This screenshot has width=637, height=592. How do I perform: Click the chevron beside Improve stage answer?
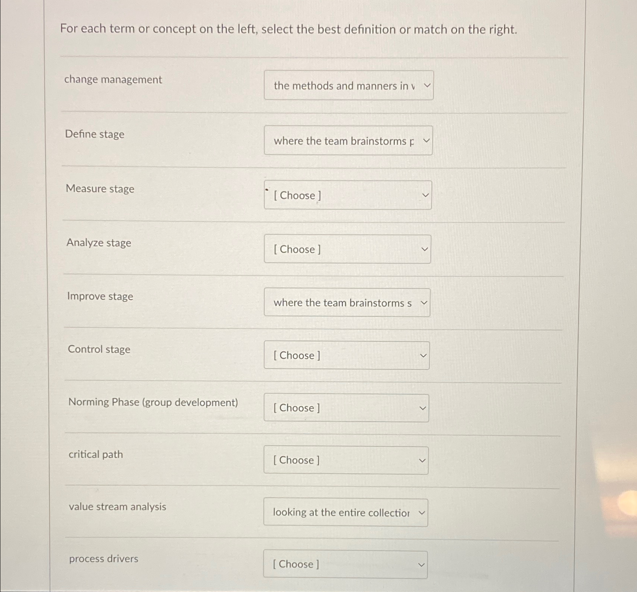424,302
